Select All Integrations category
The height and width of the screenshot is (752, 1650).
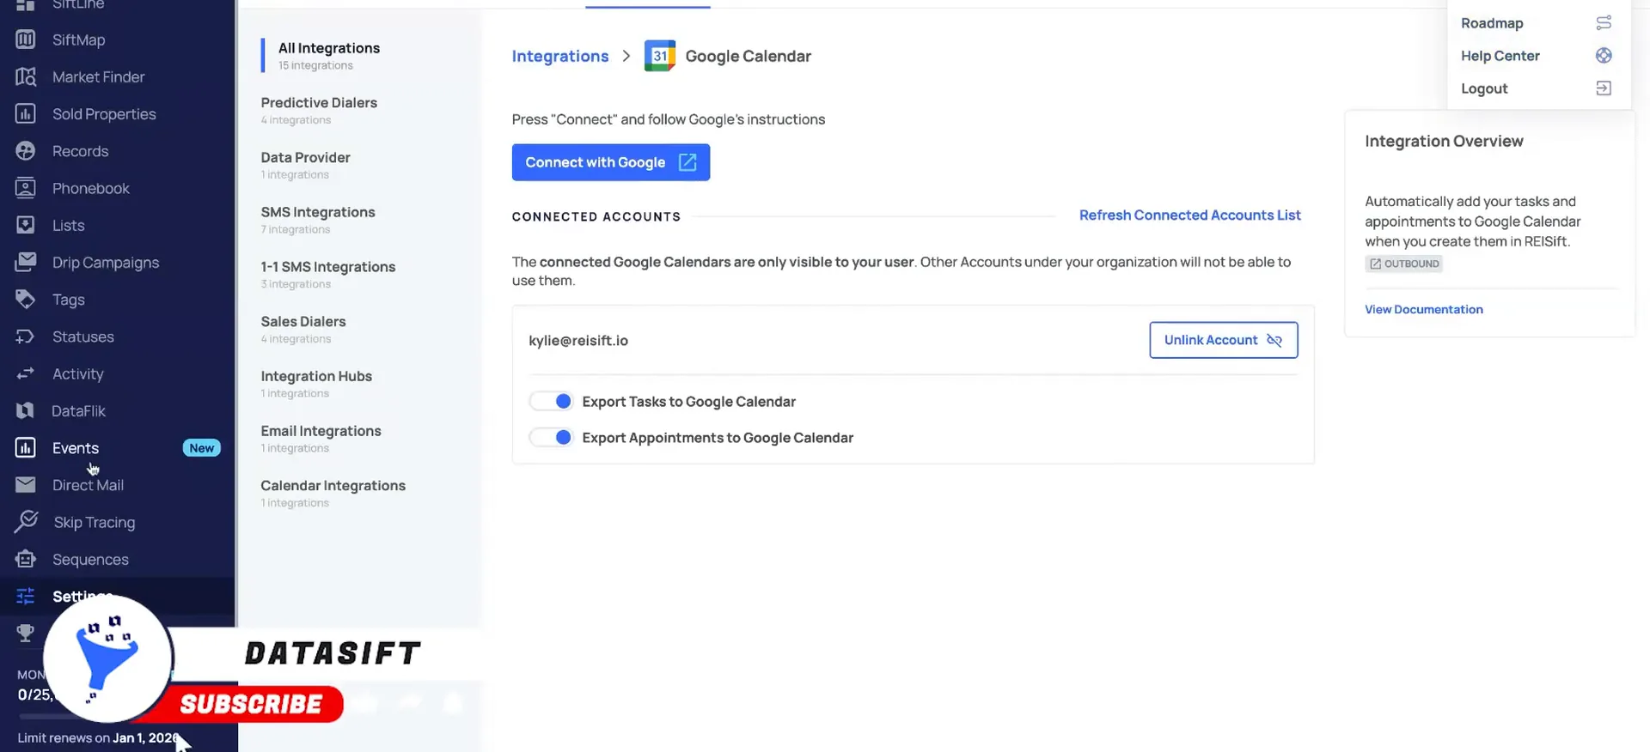click(329, 56)
